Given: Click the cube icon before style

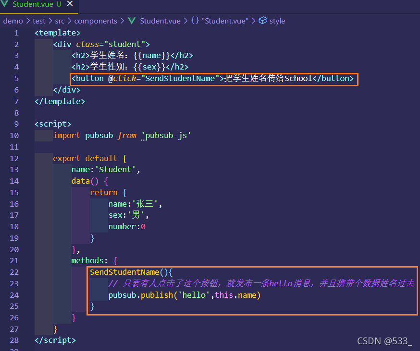Looking at the screenshot, I should pyautogui.click(x=263, y=20).
